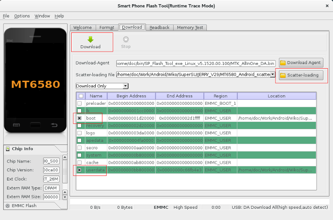Switch to the Welcome tab
This screenshot has width=333, height=220.
[82, 27]
